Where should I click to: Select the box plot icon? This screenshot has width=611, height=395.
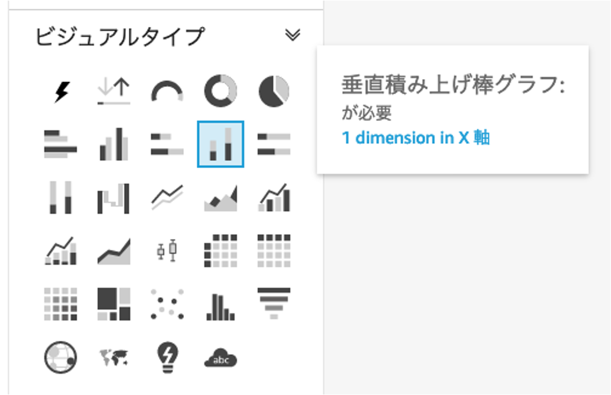click(167, 251)
